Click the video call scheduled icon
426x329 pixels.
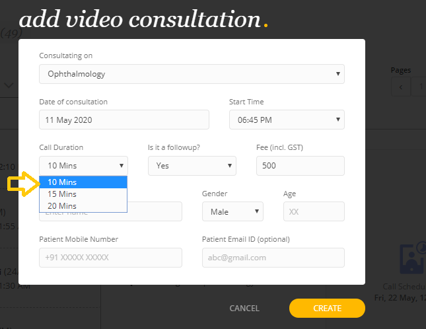point(411,259)
